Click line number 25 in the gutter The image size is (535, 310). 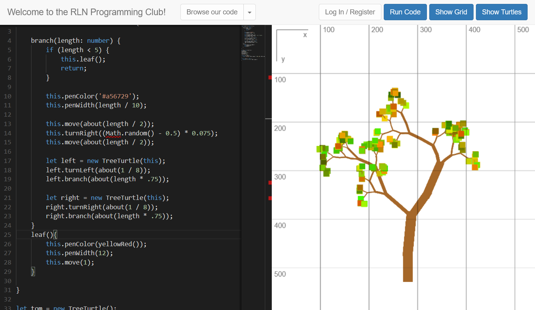pos(7,235)
